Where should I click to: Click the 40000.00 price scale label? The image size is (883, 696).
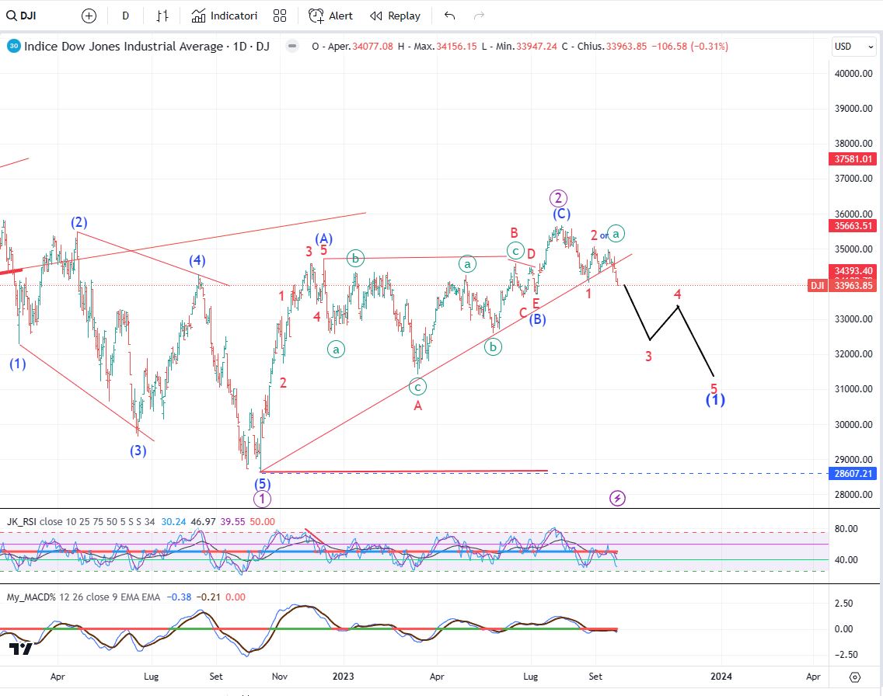pos(853,73)
